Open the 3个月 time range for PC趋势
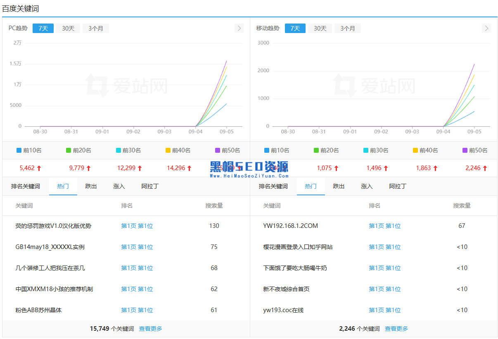498x339 pixels. coord(95,28)
